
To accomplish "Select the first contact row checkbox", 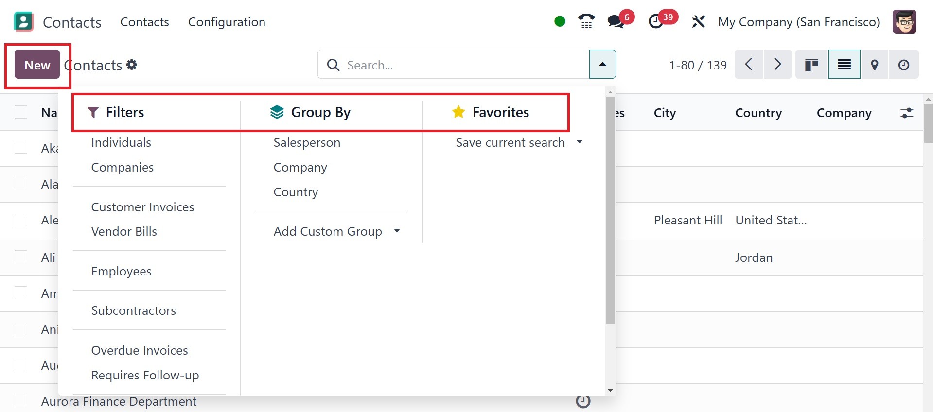I will tap(21, 147).
